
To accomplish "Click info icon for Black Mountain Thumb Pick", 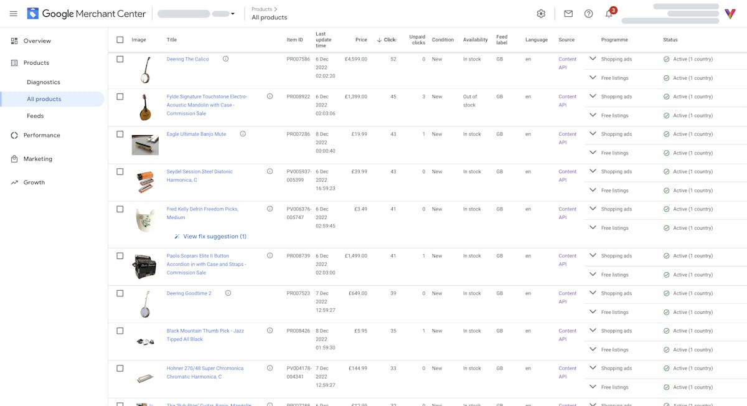I will pos(270,331).
